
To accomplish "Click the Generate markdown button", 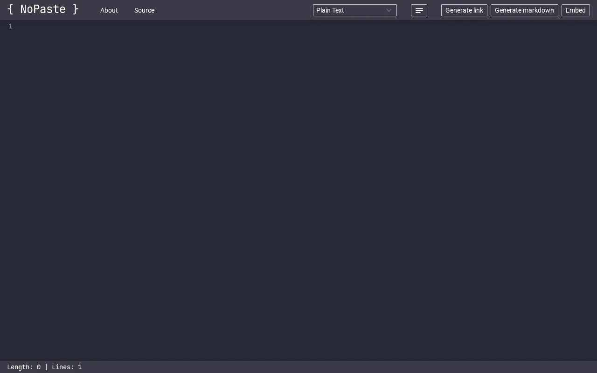I will 524,10.
